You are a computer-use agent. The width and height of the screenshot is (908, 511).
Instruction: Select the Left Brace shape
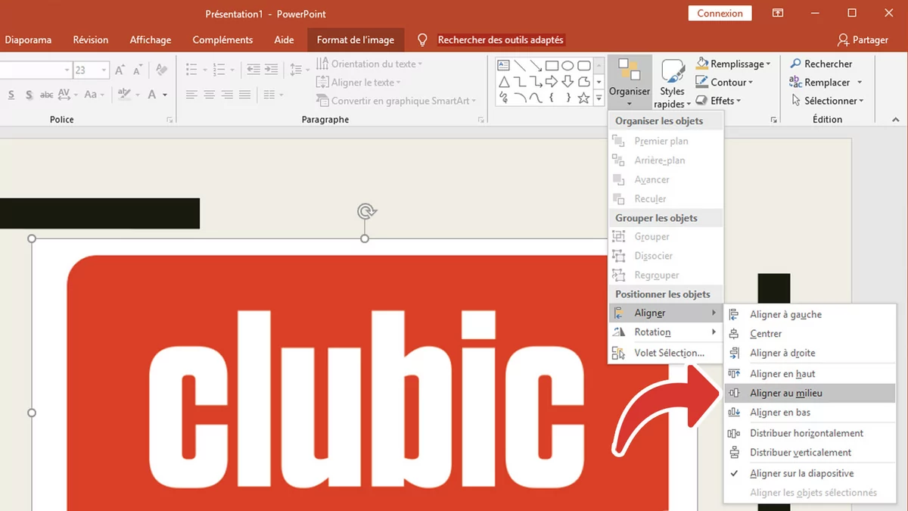552,98
